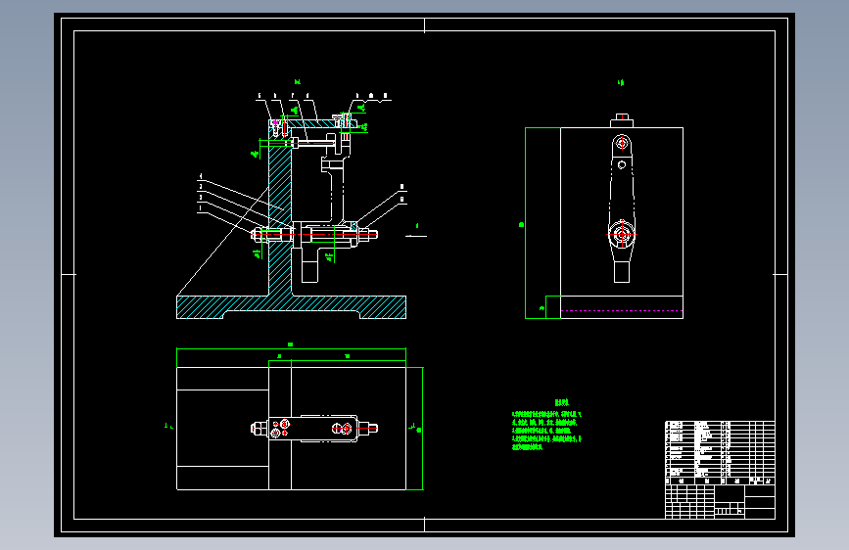The width and height of the screenshot is (849, 550).
Task: Click the parts list table rows
Action: [x=720, y=449]
